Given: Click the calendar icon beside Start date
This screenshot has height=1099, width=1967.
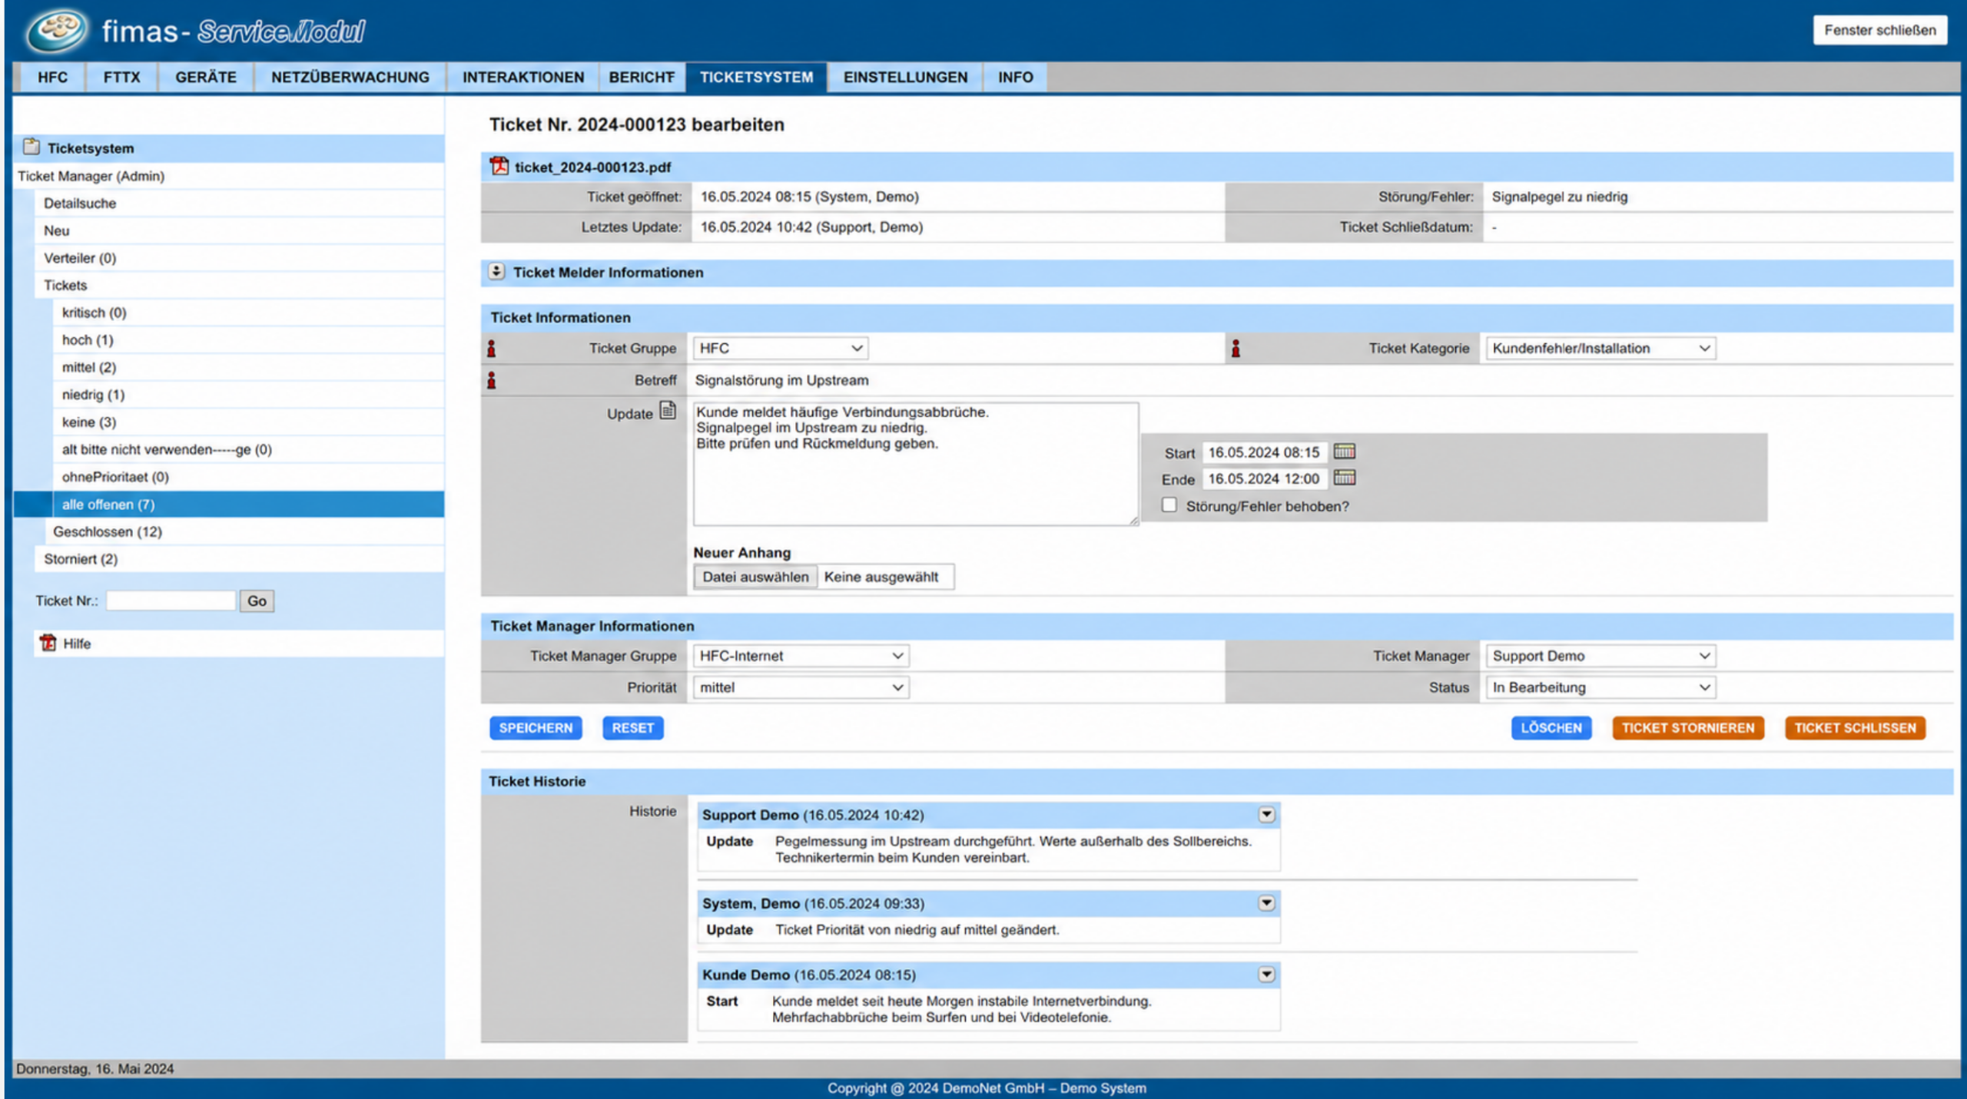Looking at the screenshot, I should pyautogui.click(x=1344, y=452).
